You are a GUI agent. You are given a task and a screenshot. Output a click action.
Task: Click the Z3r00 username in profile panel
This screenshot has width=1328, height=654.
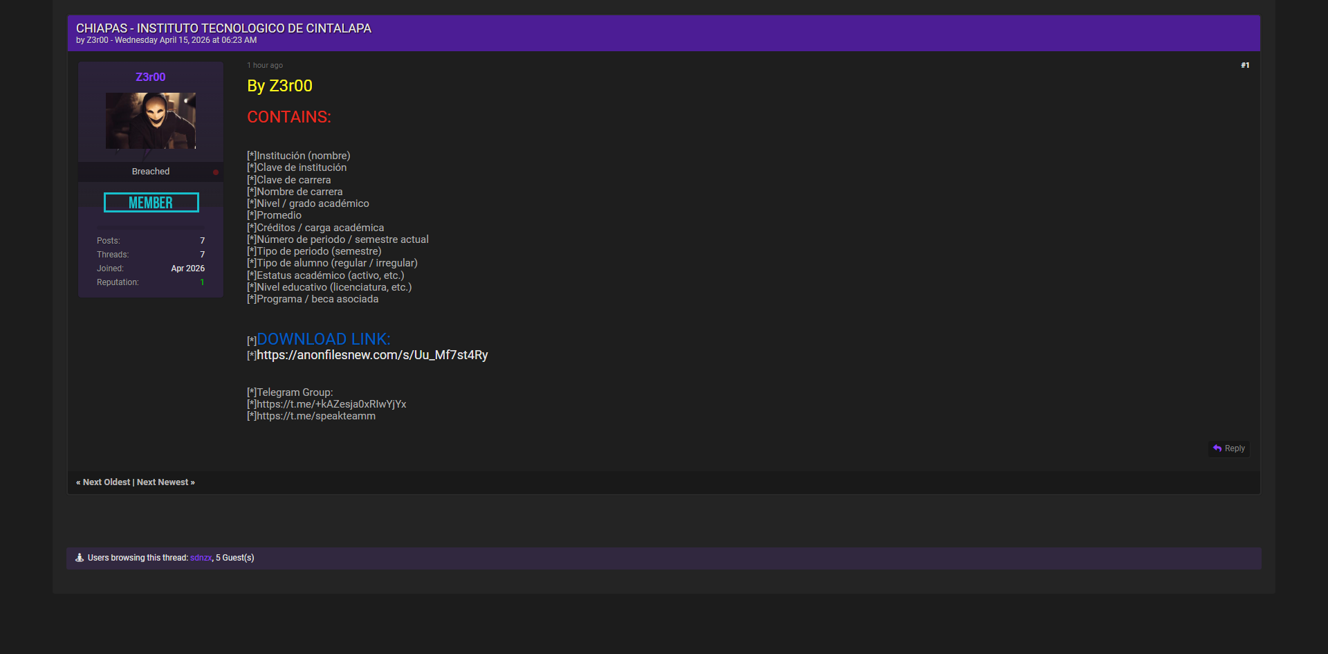150,77
